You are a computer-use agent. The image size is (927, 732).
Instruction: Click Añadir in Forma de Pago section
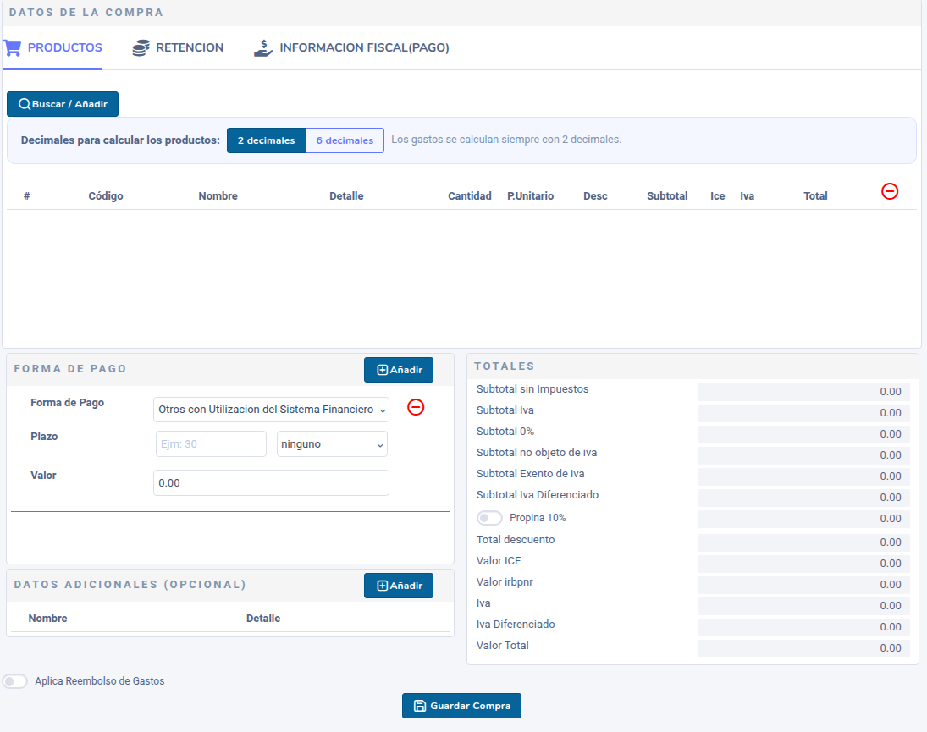[x=399, y=370]
